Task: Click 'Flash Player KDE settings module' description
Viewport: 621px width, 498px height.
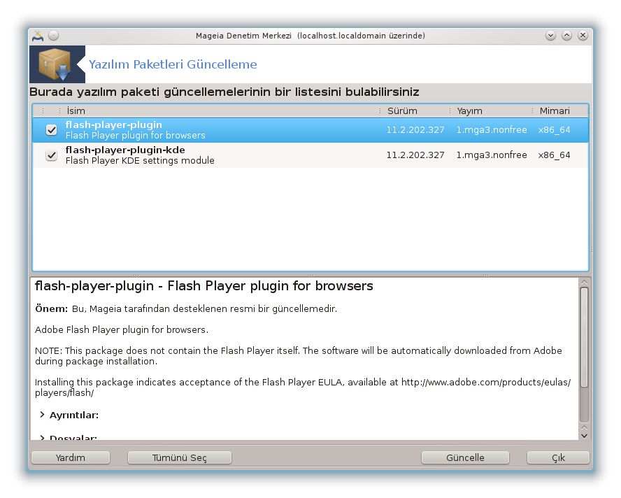Action: [140, 160]
